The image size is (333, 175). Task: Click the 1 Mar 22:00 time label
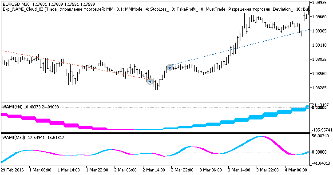pos(97,170)
